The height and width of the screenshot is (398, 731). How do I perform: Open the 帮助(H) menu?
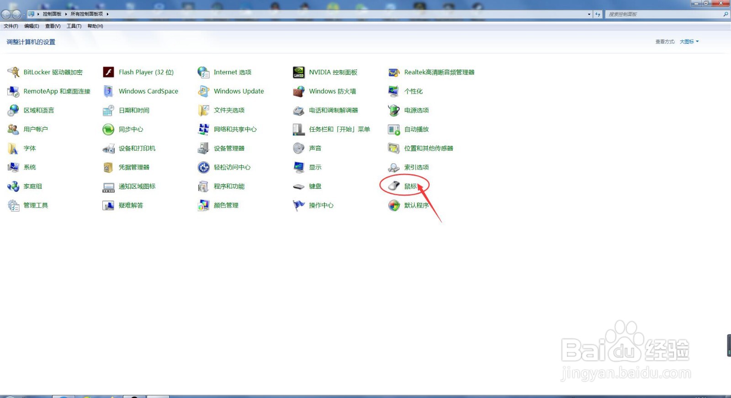(x=95, y=26)
